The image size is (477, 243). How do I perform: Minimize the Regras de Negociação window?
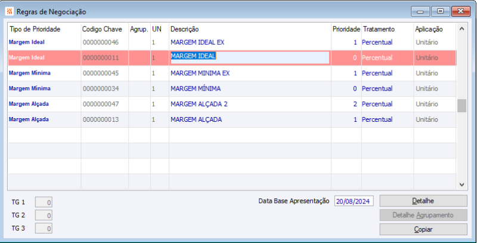(x=420, y=11)
